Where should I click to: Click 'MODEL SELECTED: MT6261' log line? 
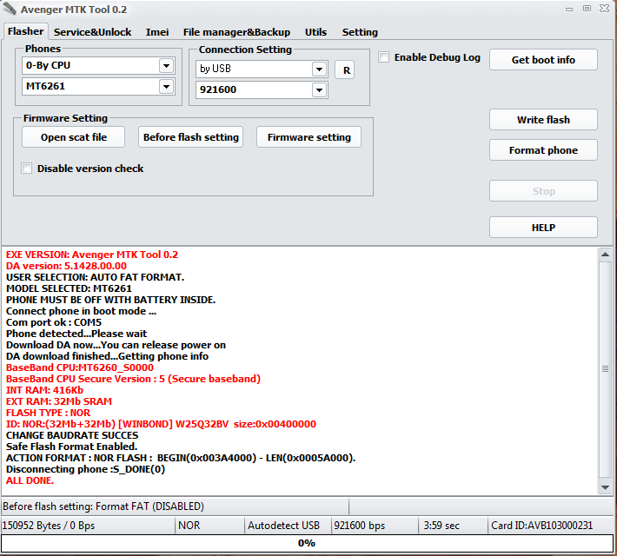(x=69, y=288)
